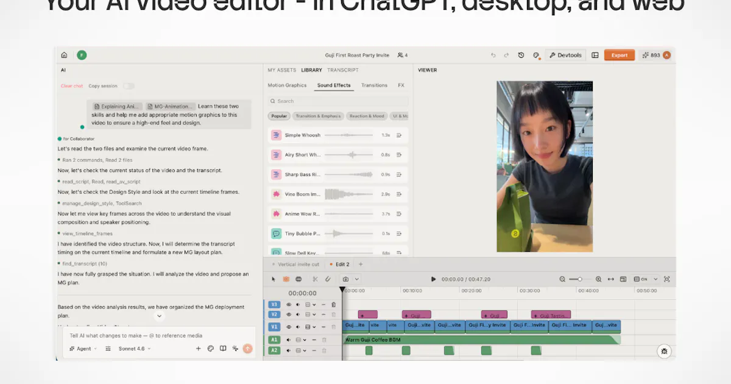This screenshot has height=384, width=731.
Task: Expand V1 track options chevron
Action: 314,327
